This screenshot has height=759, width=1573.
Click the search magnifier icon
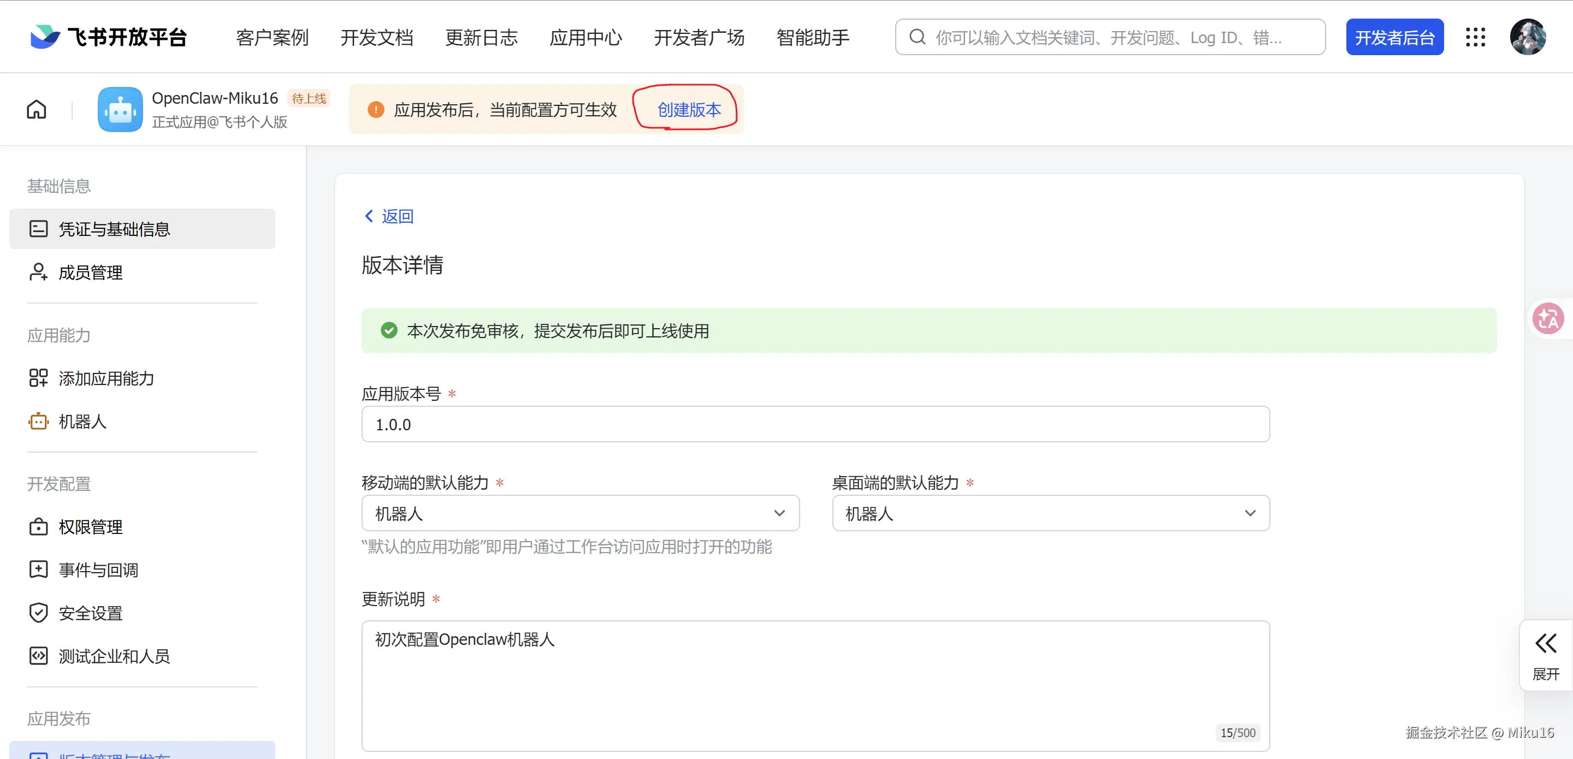point(916,37)
